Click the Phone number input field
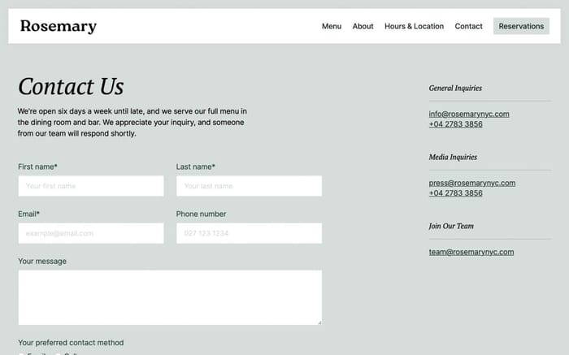569x355 pixels. pos(249,233)
